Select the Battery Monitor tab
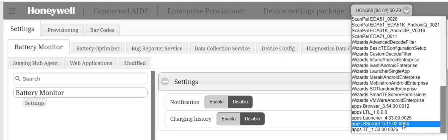Viewport: 448px width, 140px height. click(39, 47)
